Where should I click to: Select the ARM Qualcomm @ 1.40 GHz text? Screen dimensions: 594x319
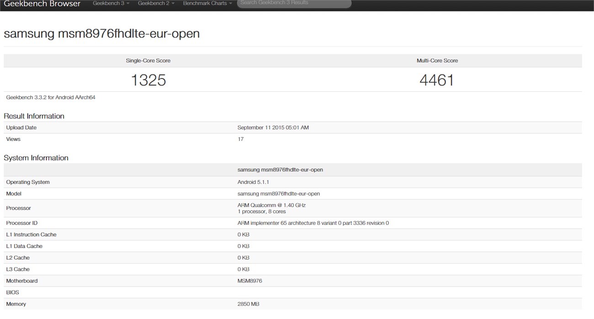tap(271, 205)
